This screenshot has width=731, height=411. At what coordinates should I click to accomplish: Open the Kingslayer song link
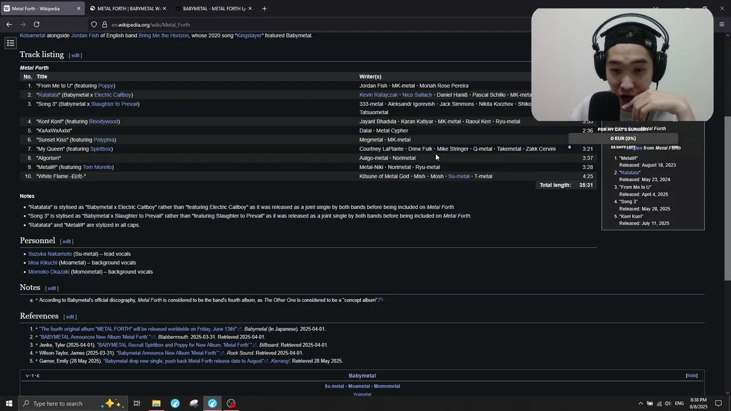(x=249, y=35)
